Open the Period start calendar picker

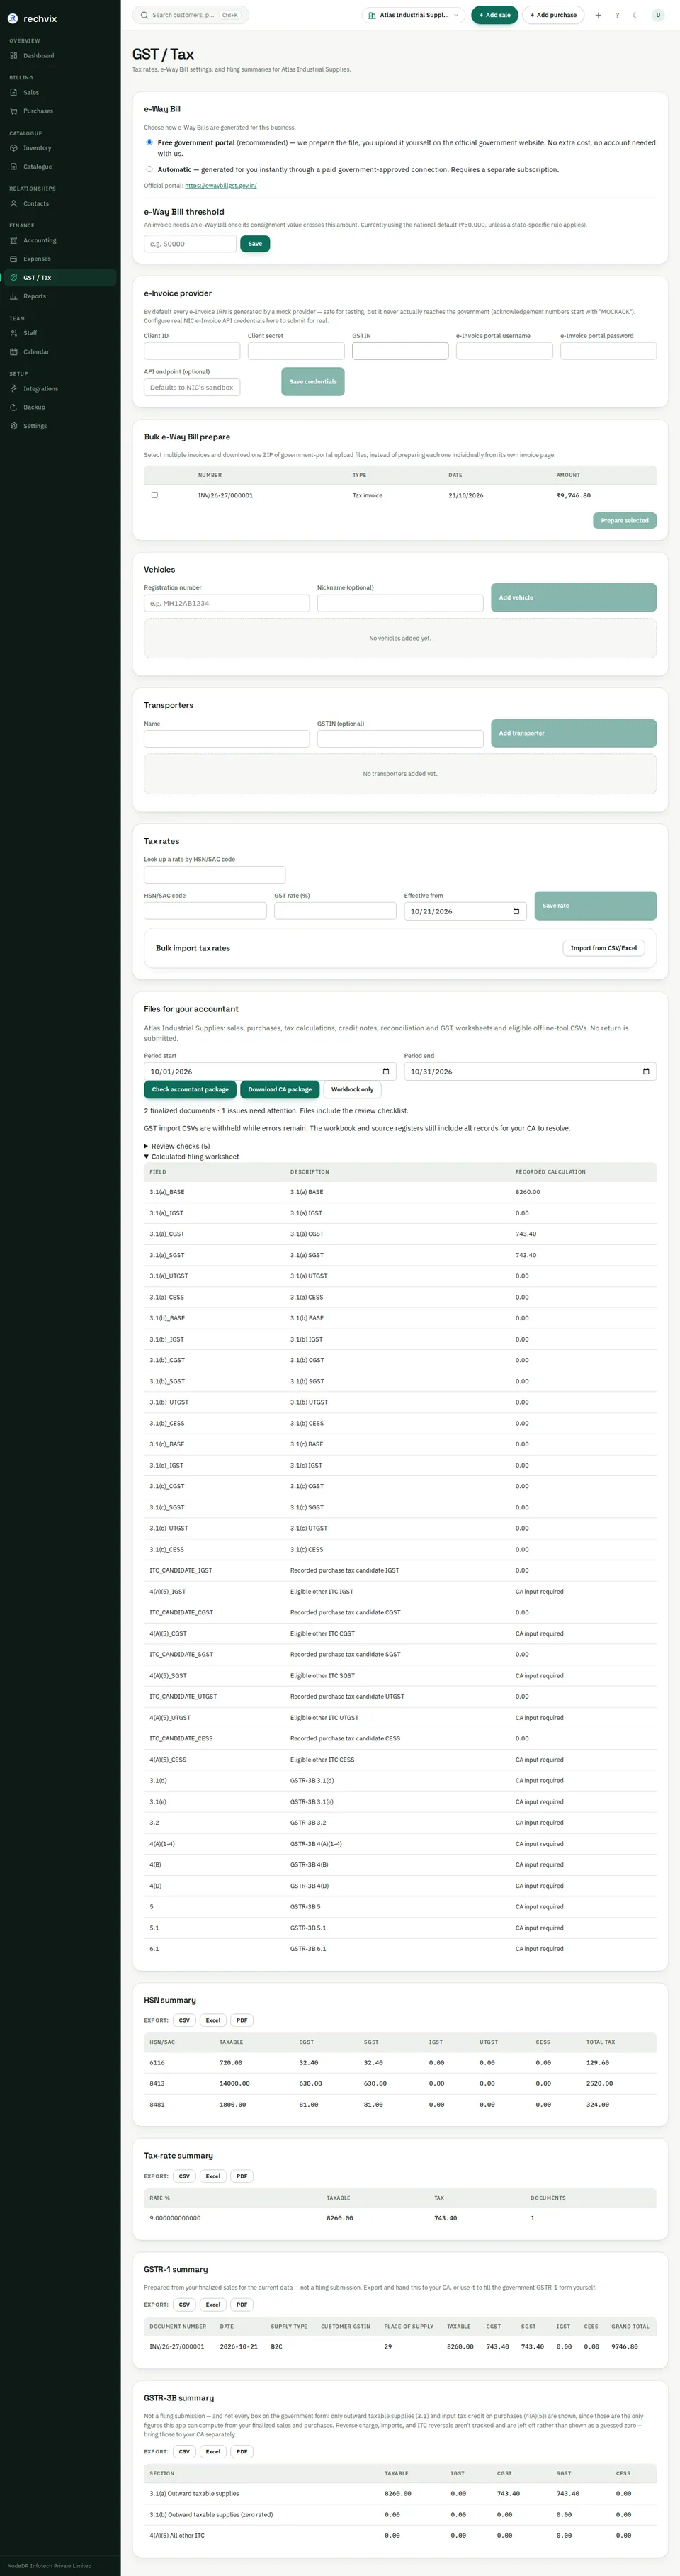(x=386, y=1071)
